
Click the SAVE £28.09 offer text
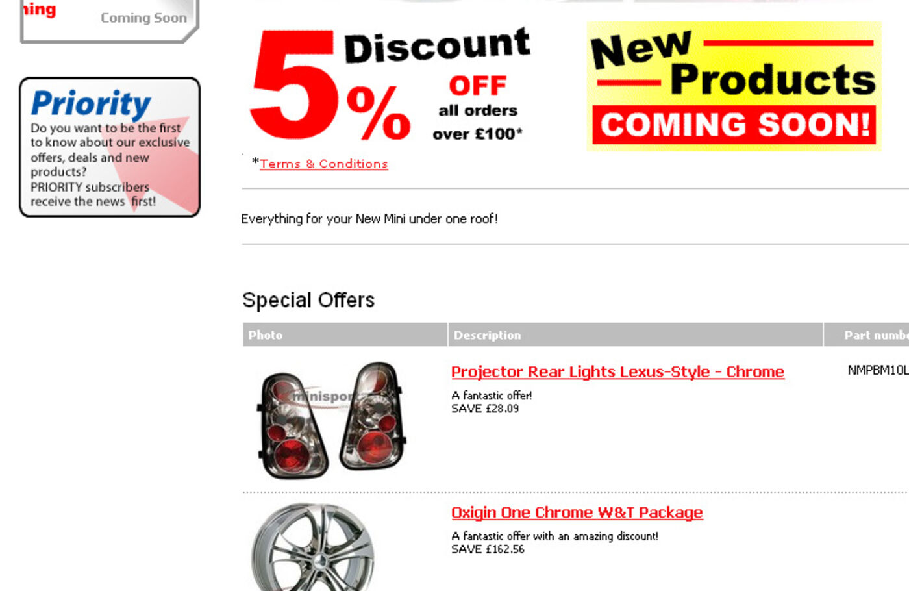[485, 409]
